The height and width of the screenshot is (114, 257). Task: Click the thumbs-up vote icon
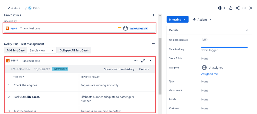pyautogui.click(x=231, y=8)
